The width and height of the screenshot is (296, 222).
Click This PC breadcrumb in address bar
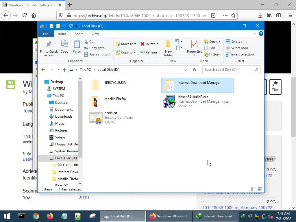[x=85, y=70]
